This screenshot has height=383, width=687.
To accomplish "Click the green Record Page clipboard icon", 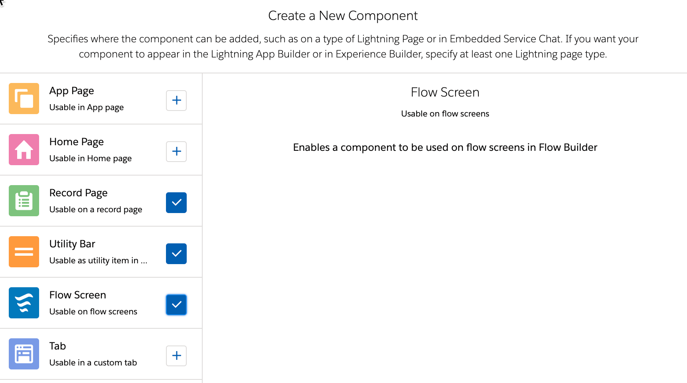I will [x=24, y=201].
